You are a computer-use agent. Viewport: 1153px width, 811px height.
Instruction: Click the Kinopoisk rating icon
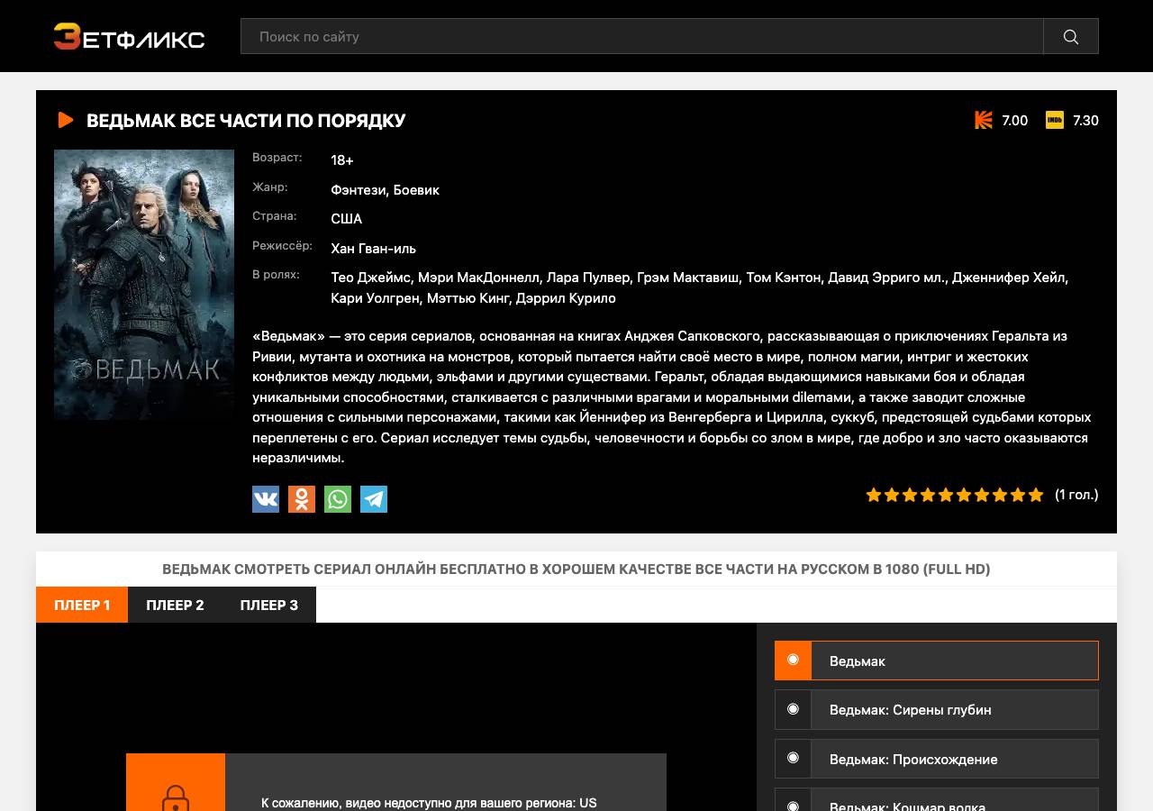point(984,120)
